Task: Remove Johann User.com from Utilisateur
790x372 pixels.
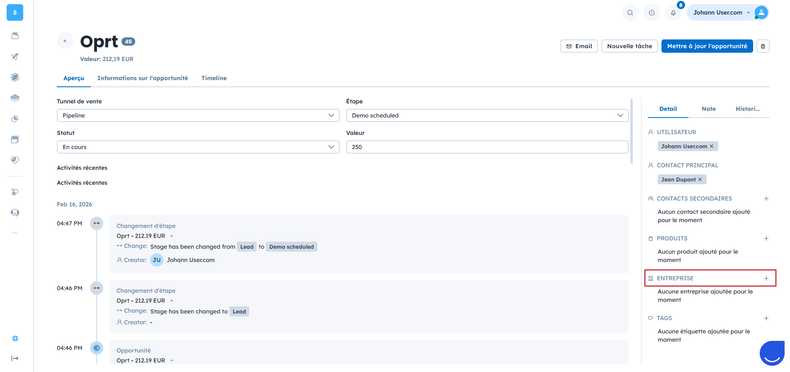Action: 712,146
